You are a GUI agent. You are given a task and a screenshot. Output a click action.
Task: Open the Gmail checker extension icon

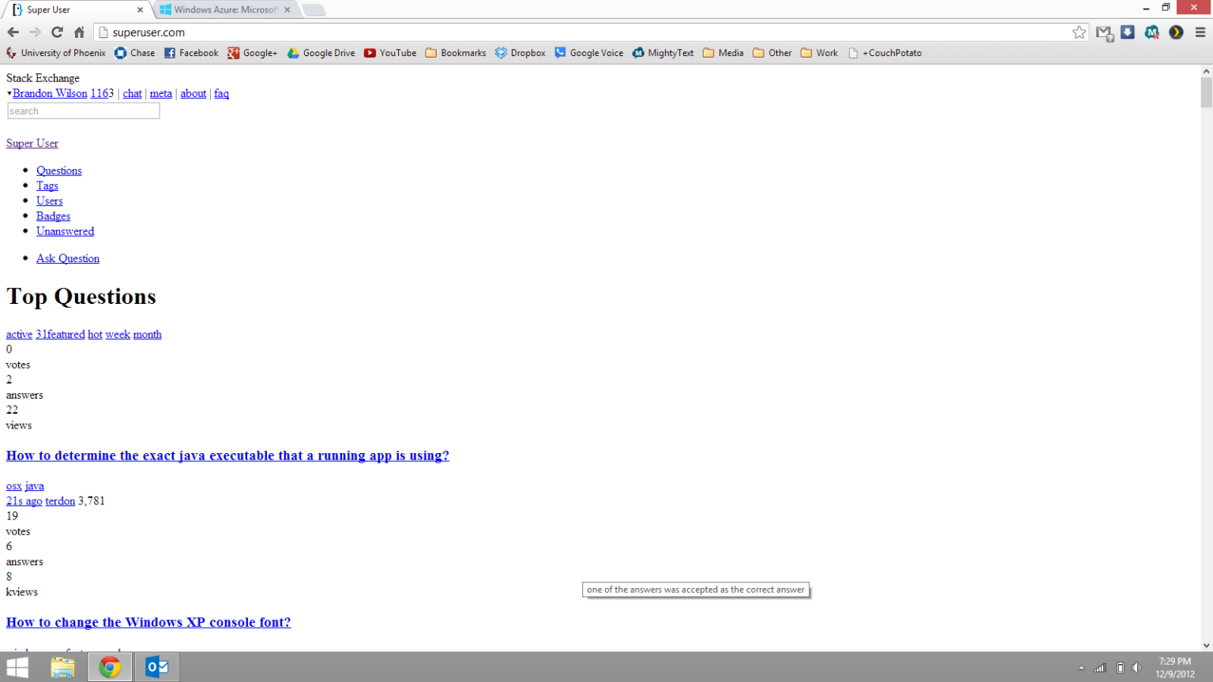click(x=1104, y=32)
